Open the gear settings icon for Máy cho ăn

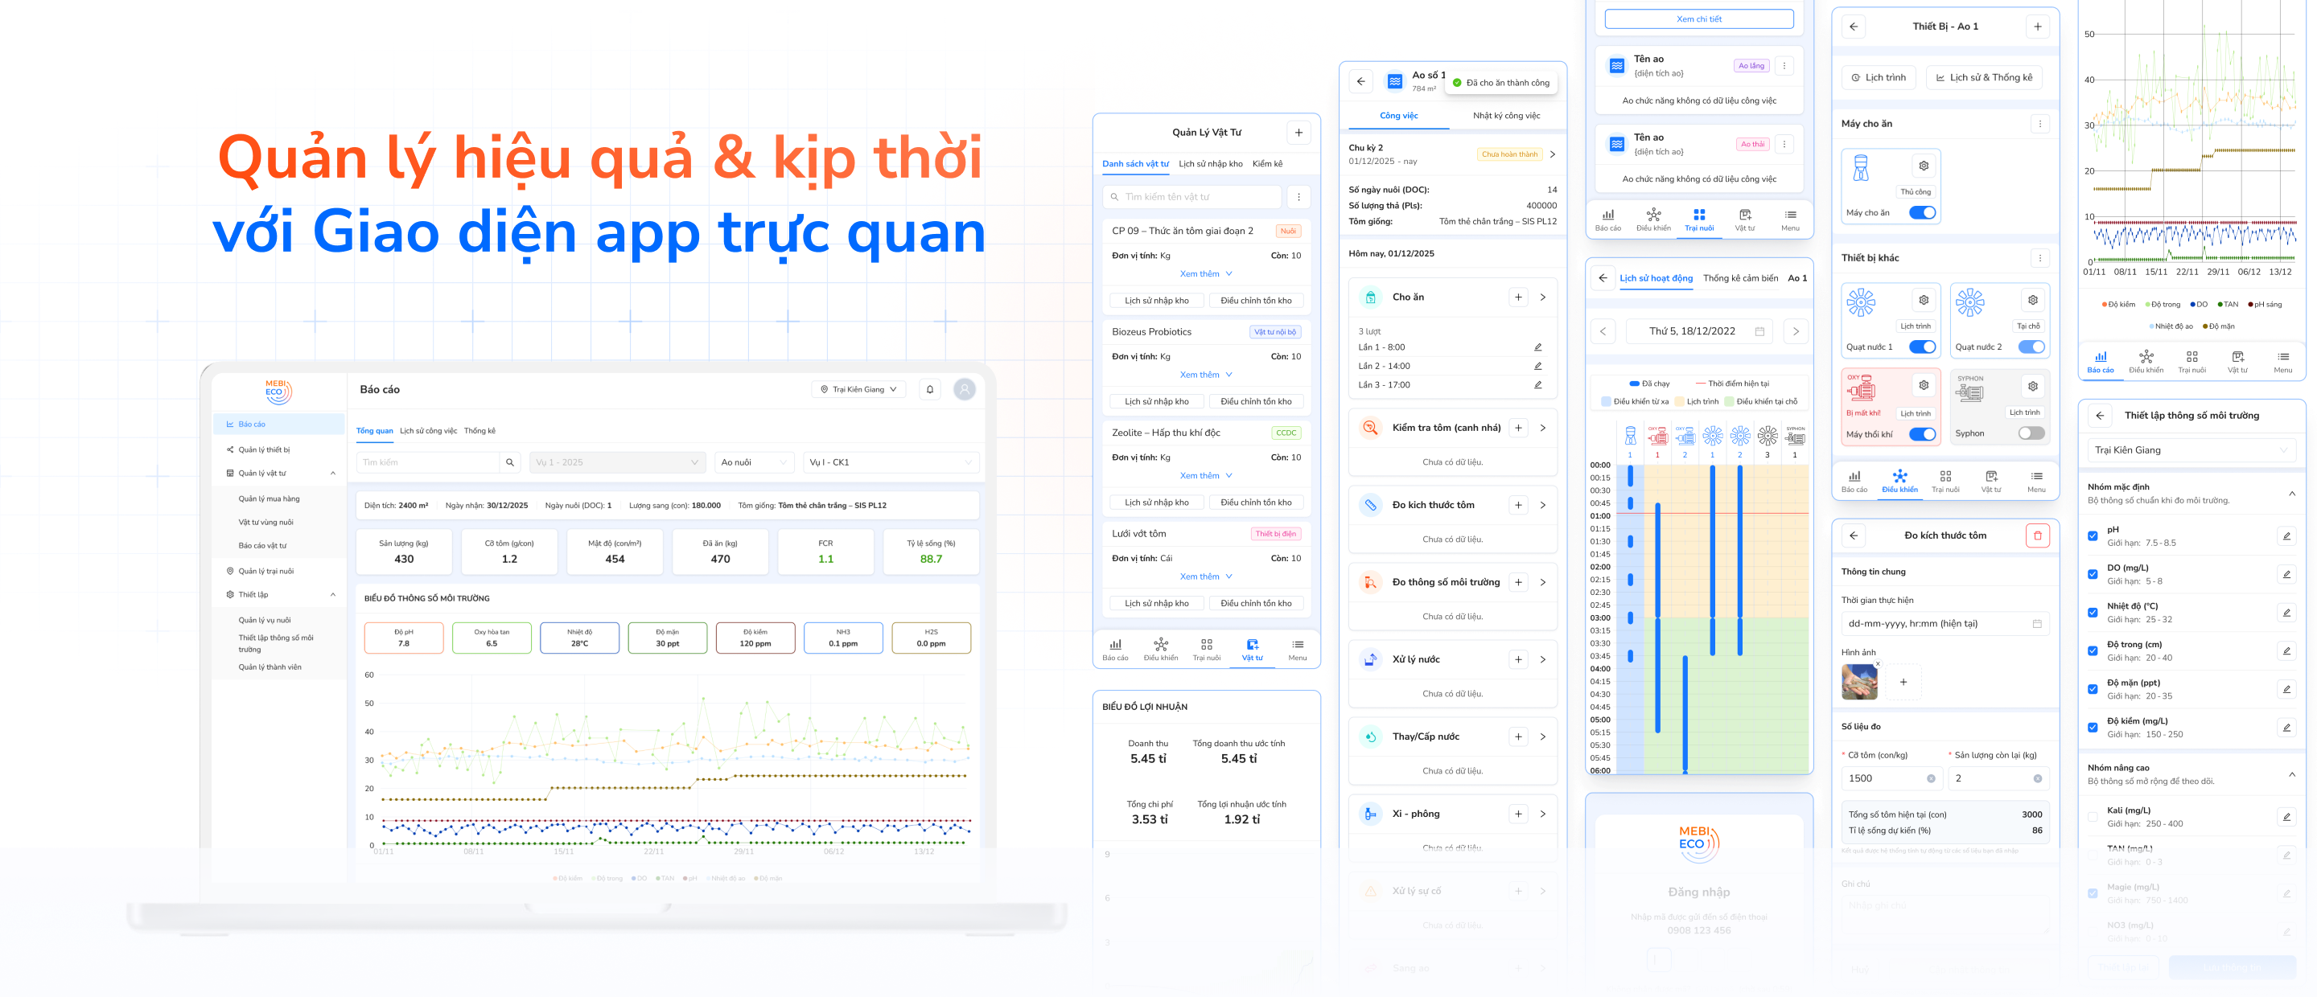(x=1923, y=166)
